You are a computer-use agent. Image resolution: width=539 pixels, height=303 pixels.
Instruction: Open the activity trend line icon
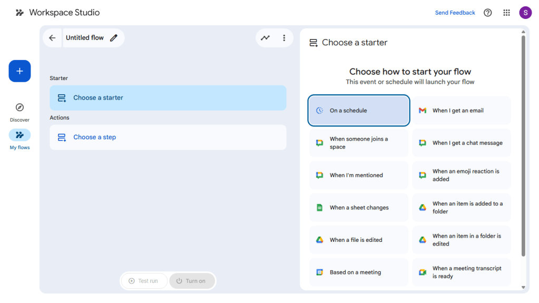tap(265, 38)
